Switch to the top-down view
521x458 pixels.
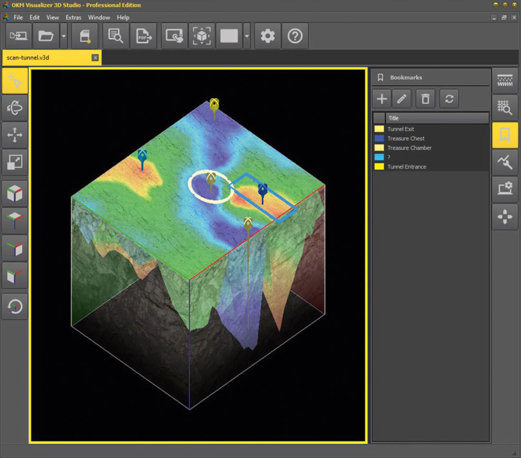(x=14, y=220)
